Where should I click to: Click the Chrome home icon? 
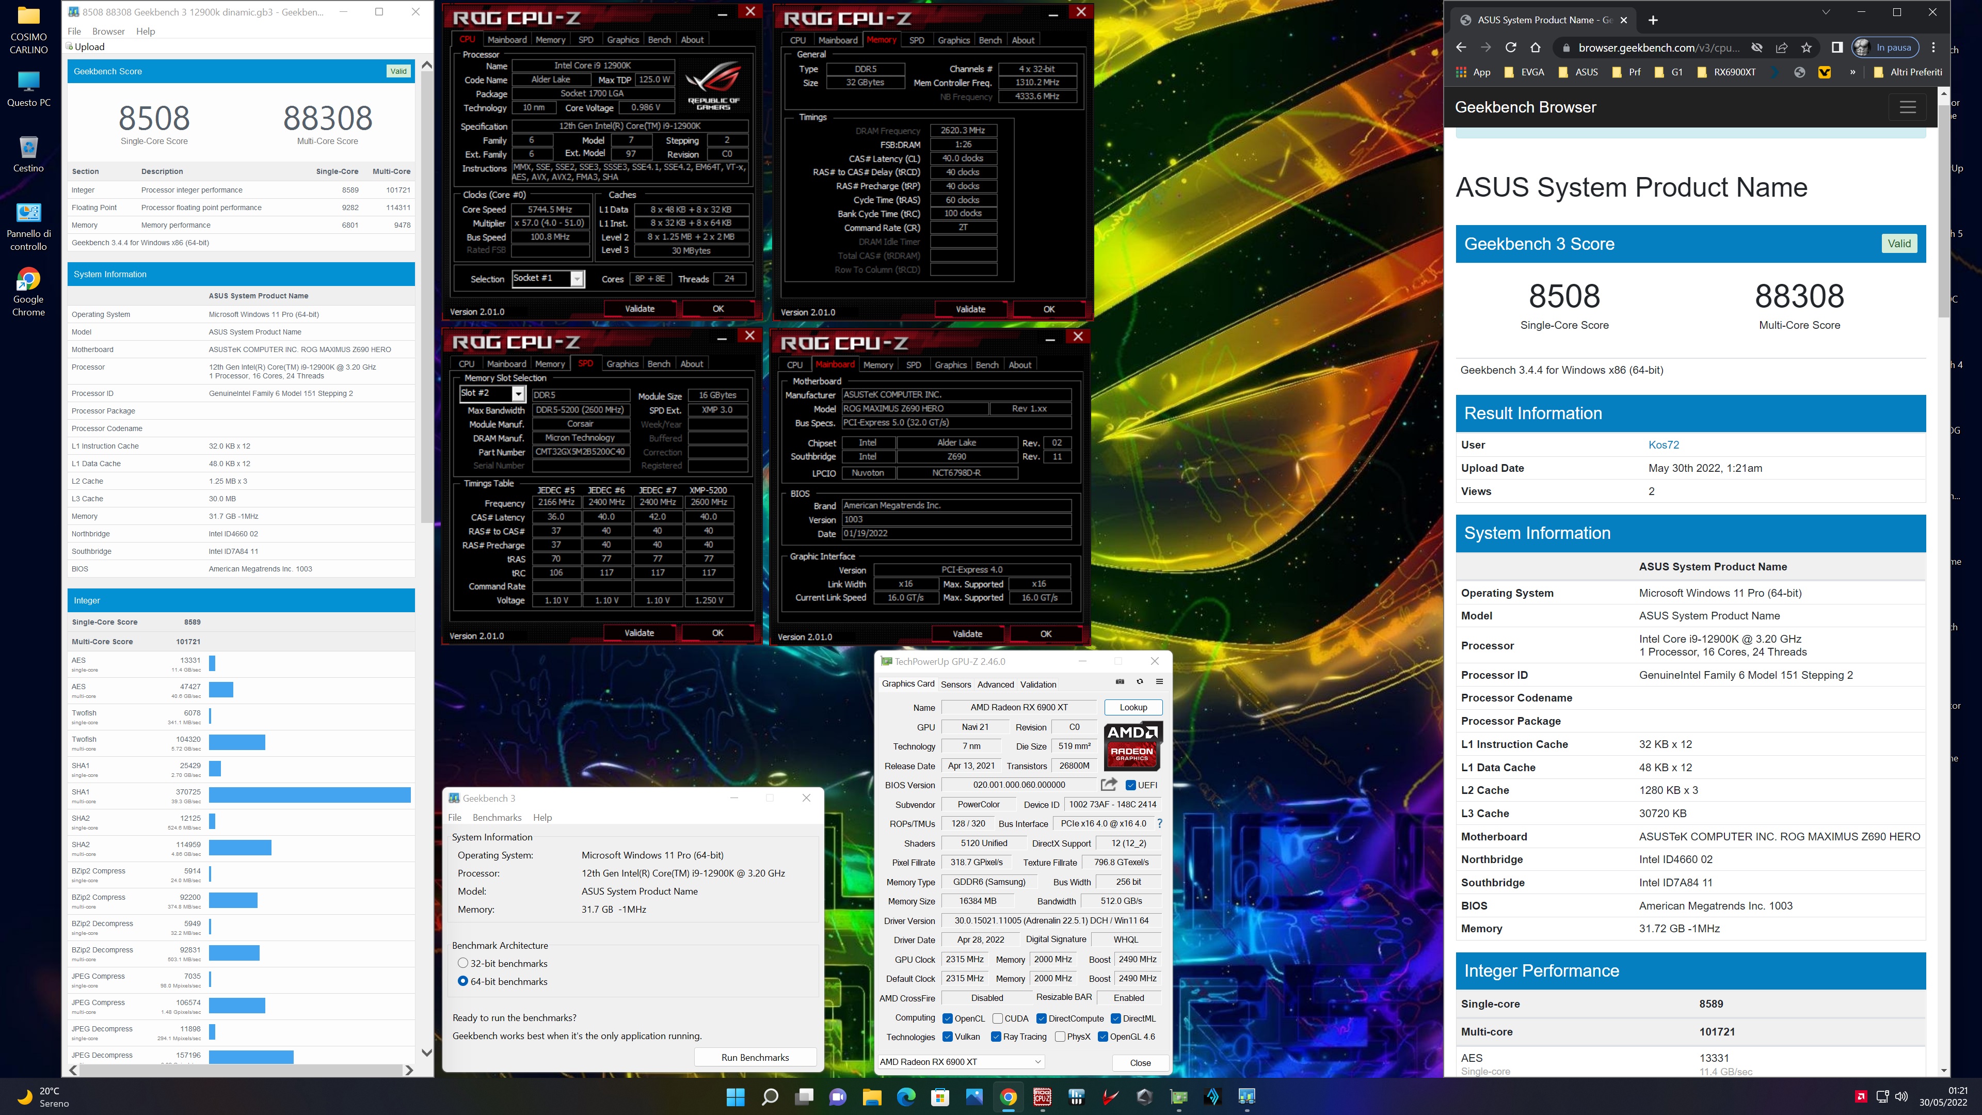coord(1536,47)
